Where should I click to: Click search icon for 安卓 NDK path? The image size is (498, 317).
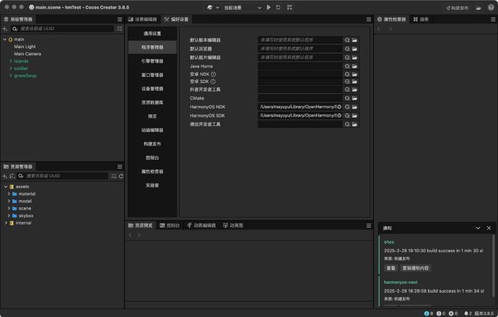click(347, 74)
